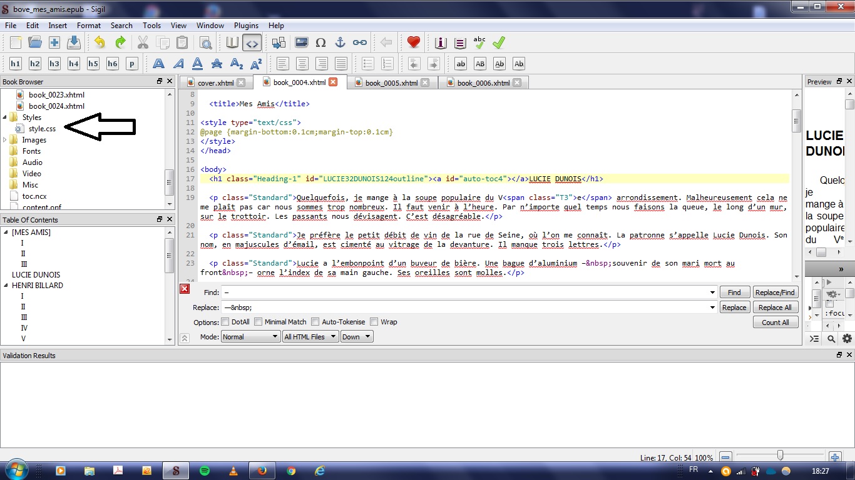Image resolution: width=855 pixels, height=480 pixels.
Task: Open the search Mode dropdown
Action: (x=250, y=337)
